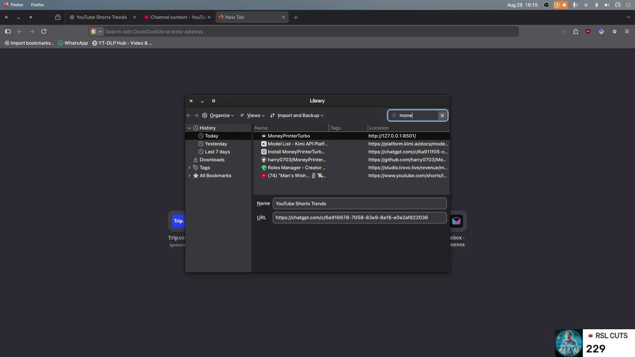The image size is (635, 357).
Task: Open the Bluetooth indicator in top panel
Action: click(x=596, y=5)
